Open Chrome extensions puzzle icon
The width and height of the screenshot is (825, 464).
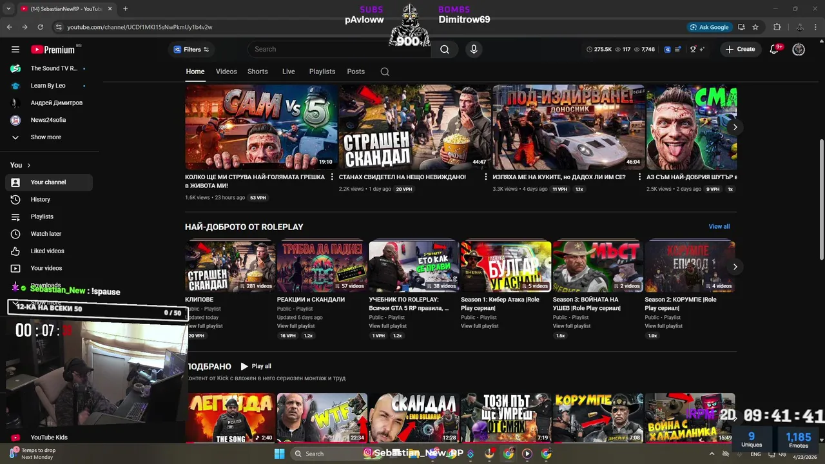point(777,27)
